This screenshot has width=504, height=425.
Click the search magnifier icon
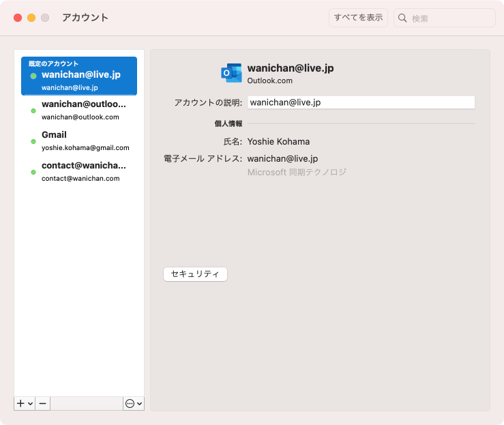tap(402, 18)
